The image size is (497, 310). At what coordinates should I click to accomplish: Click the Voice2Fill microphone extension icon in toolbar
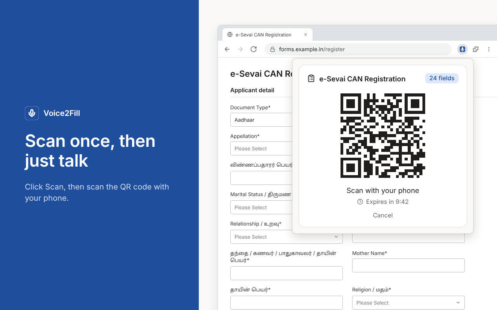tap(462, 49)
